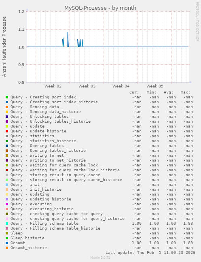Click the light blue Query - init swatch
The image size is (201, 262).
pyautogui.click(x=7, y=185)
